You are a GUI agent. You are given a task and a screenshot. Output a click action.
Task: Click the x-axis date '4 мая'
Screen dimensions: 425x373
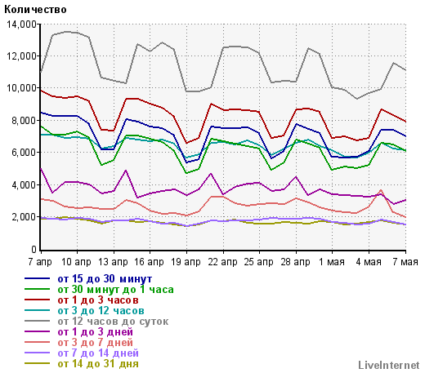tap(369, 262)
